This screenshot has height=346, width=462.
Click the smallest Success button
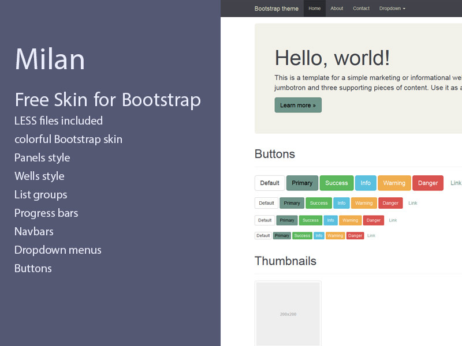302,236
